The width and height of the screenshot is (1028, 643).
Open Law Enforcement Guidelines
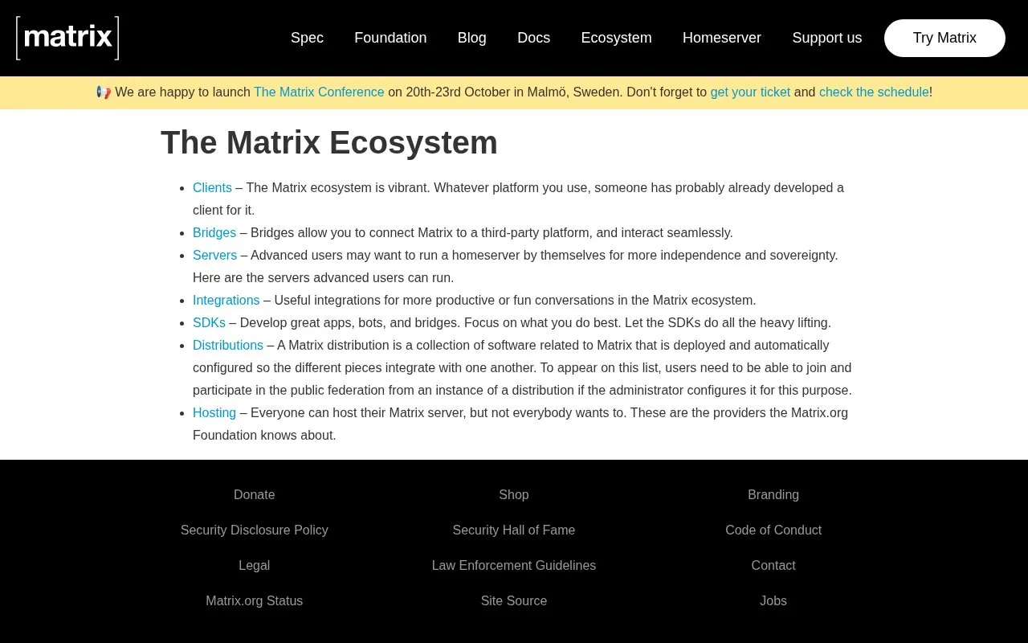tap(514, 566)
